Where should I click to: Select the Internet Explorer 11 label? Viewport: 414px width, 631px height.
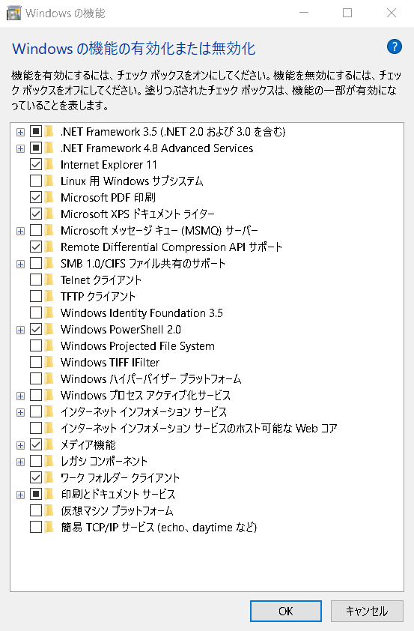coord(109,165)
